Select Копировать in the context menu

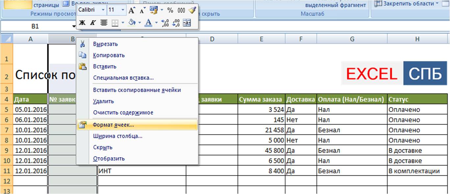[x=109, y=55]
